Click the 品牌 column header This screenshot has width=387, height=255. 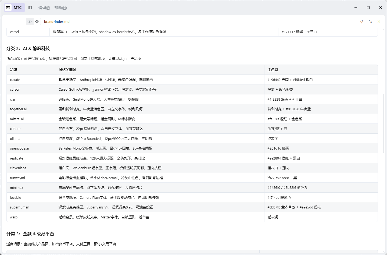(31, 70)
